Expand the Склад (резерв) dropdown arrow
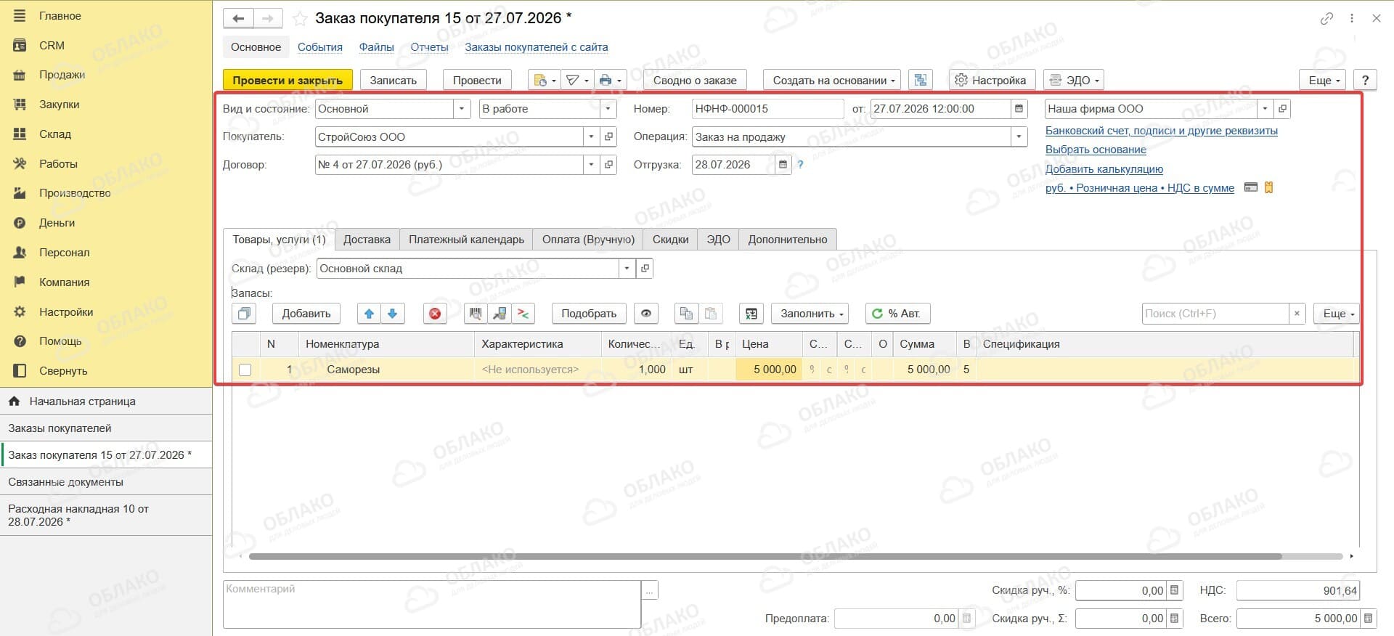 click(x=627, y=269)
